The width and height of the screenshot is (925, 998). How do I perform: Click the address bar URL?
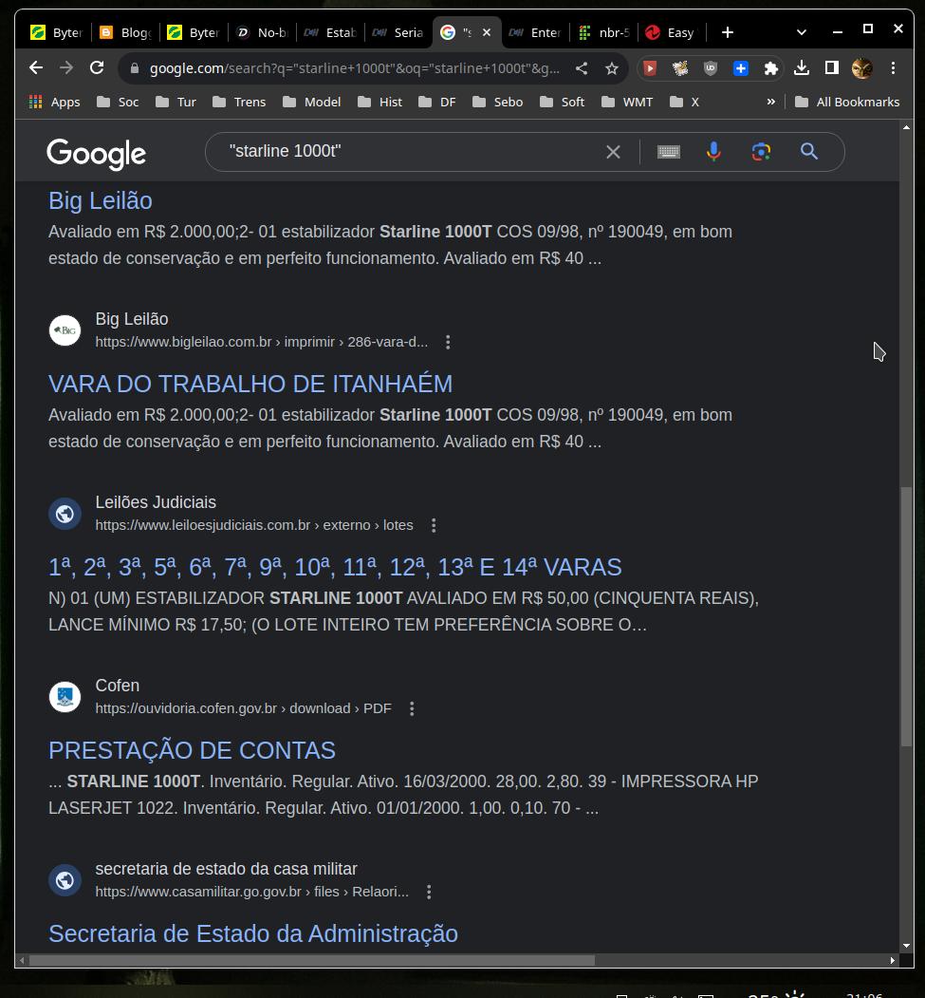tap(355, 68)
